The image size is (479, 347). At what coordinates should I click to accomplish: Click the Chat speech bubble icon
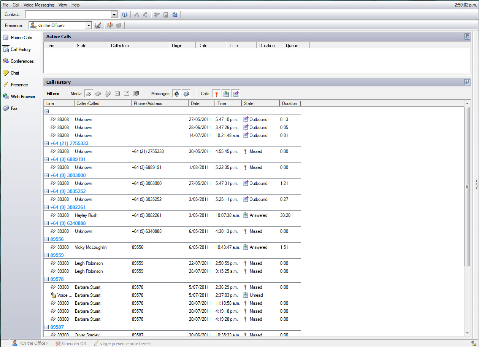tap(6, 73)
